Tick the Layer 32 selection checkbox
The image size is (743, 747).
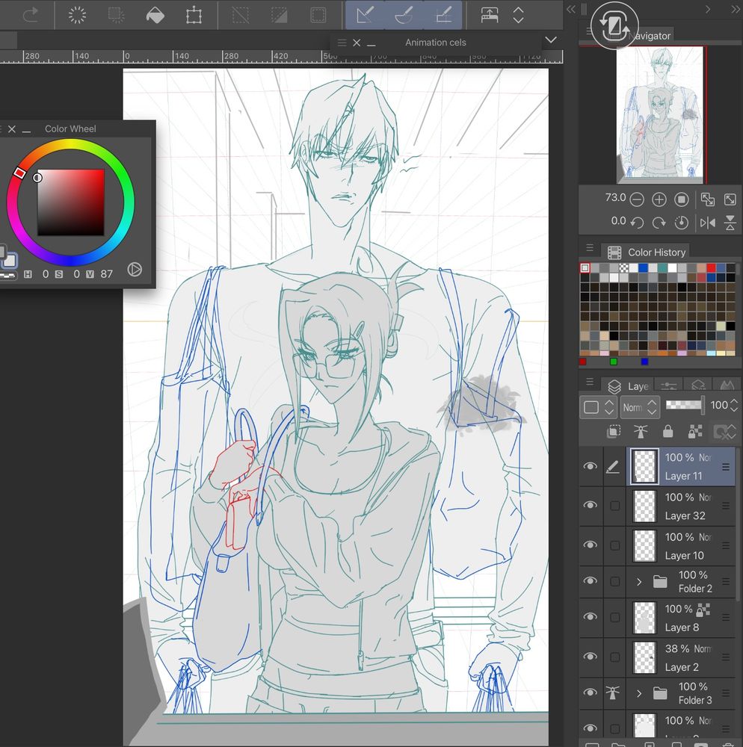pyautogui.click(x=614, y=506)
